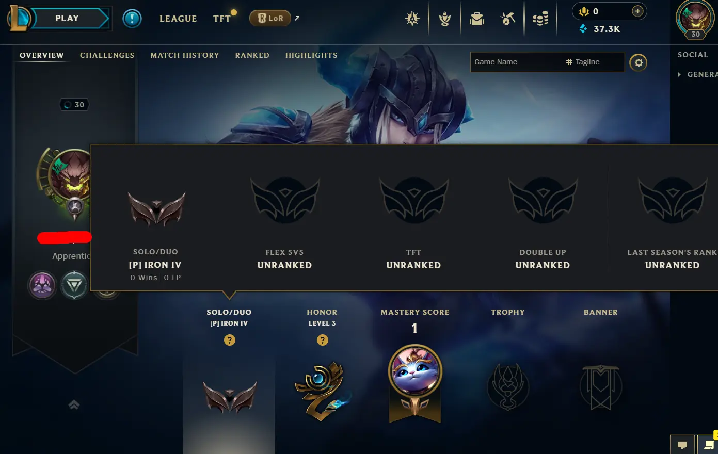718x454 pixels.
Task: Open the Store coins icon
Action: tap(540, 19)
